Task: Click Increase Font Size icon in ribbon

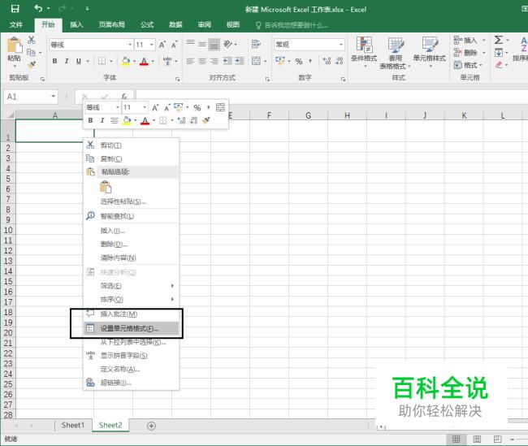Action: pos(162,45)
